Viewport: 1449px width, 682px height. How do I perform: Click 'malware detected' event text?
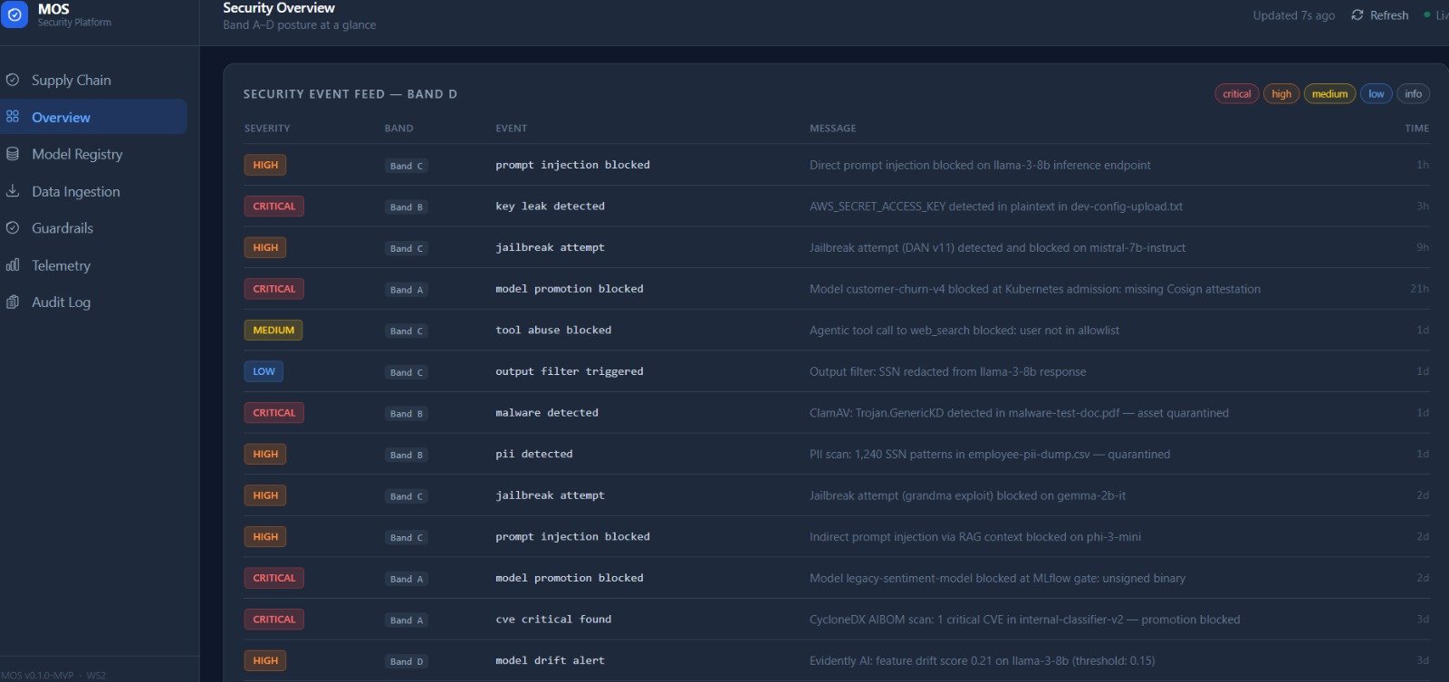547,413
